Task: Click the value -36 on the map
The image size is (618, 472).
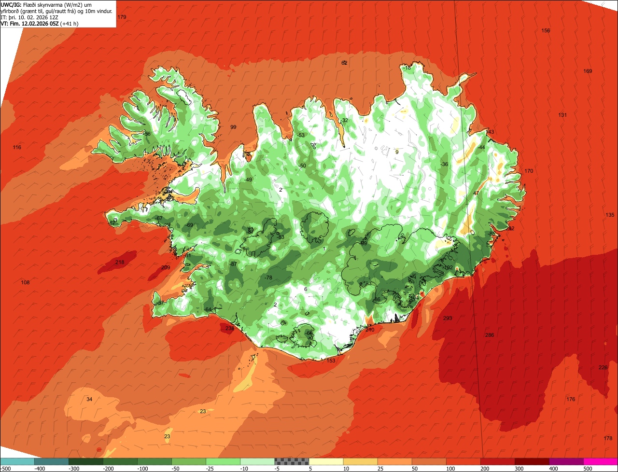Action: pos(444,164)
